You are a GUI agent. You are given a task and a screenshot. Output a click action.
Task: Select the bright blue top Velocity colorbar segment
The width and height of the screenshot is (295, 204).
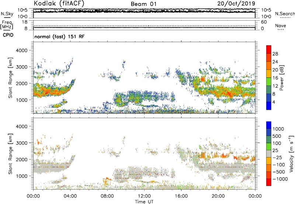(269, 125)
